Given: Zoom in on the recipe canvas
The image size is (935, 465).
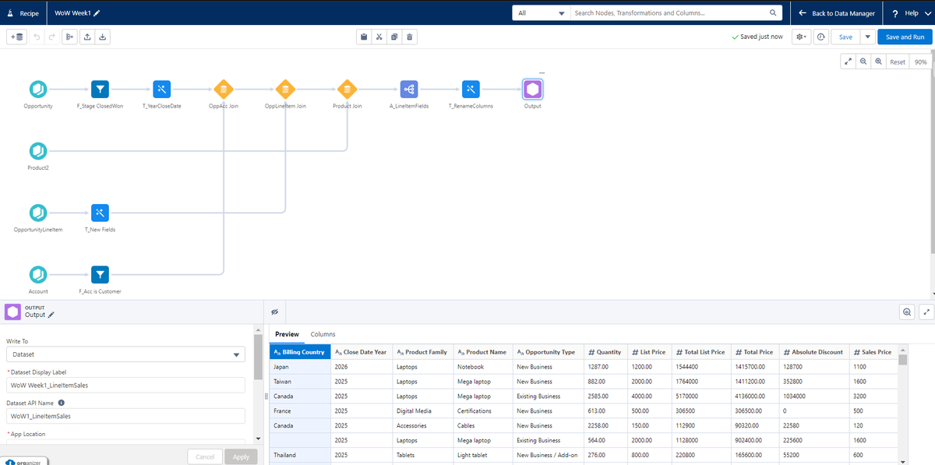Looking at the screenshot, I should [879, 62].
